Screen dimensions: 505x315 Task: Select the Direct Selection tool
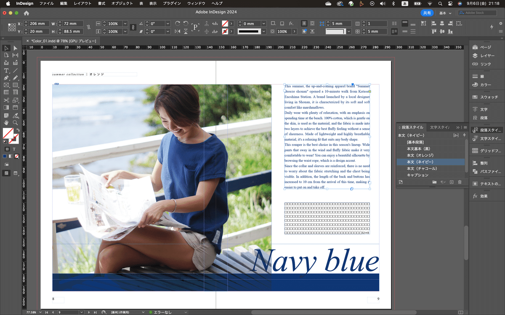(15, 48)
